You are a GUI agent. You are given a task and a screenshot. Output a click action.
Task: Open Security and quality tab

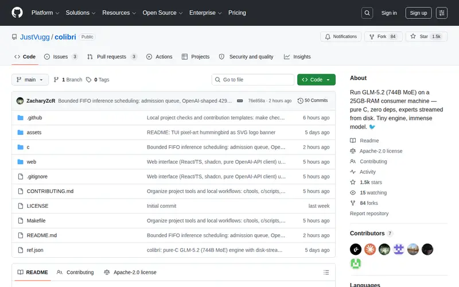point(246,57)
